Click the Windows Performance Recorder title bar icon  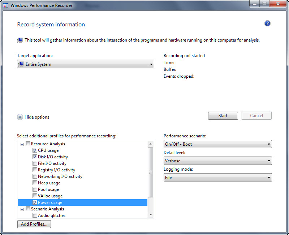coord(6,5)
